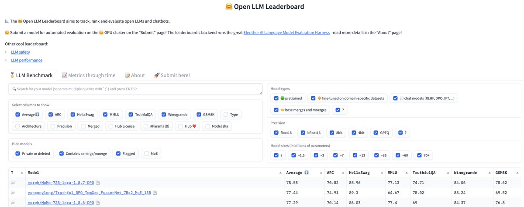
Task: Sort the table by Winogrande column arrow
Action: (490, 173)
